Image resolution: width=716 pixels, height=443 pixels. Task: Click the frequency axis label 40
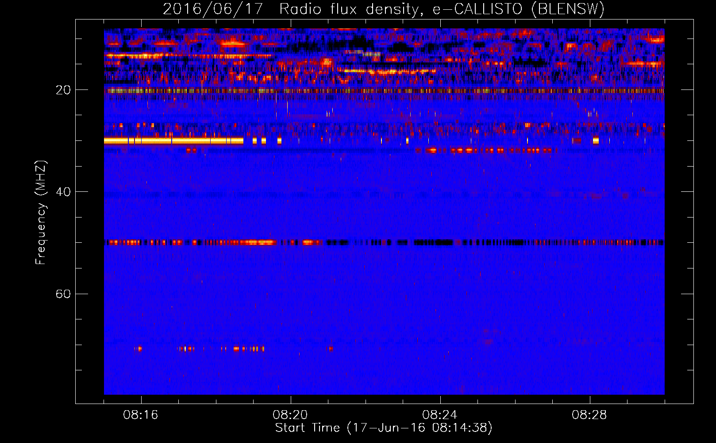click(63, 192)
